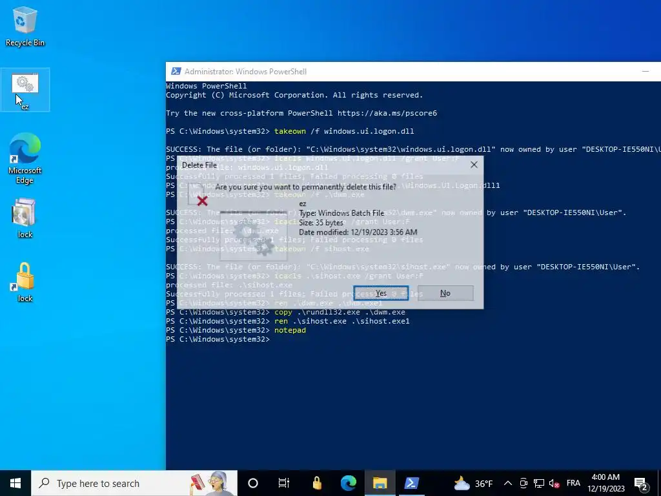Screen dimensions: 661x496
Task: Open the Windows Start menu
Action: [15, 483]
